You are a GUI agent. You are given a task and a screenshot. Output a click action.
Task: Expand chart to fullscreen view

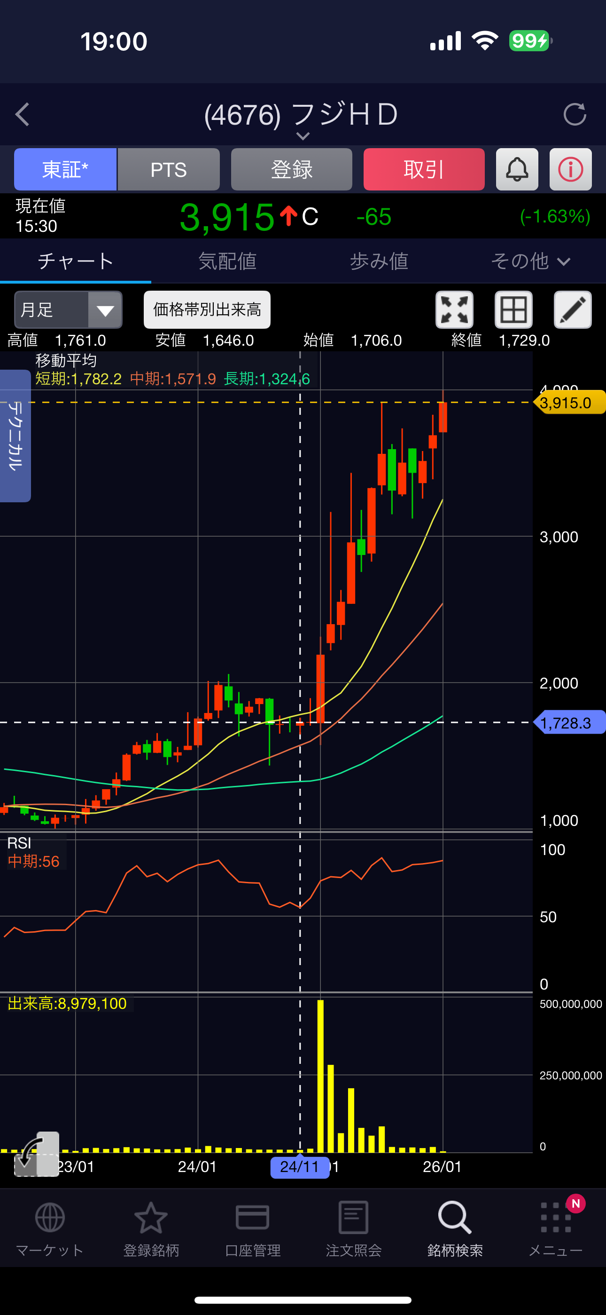click(454, 310)
